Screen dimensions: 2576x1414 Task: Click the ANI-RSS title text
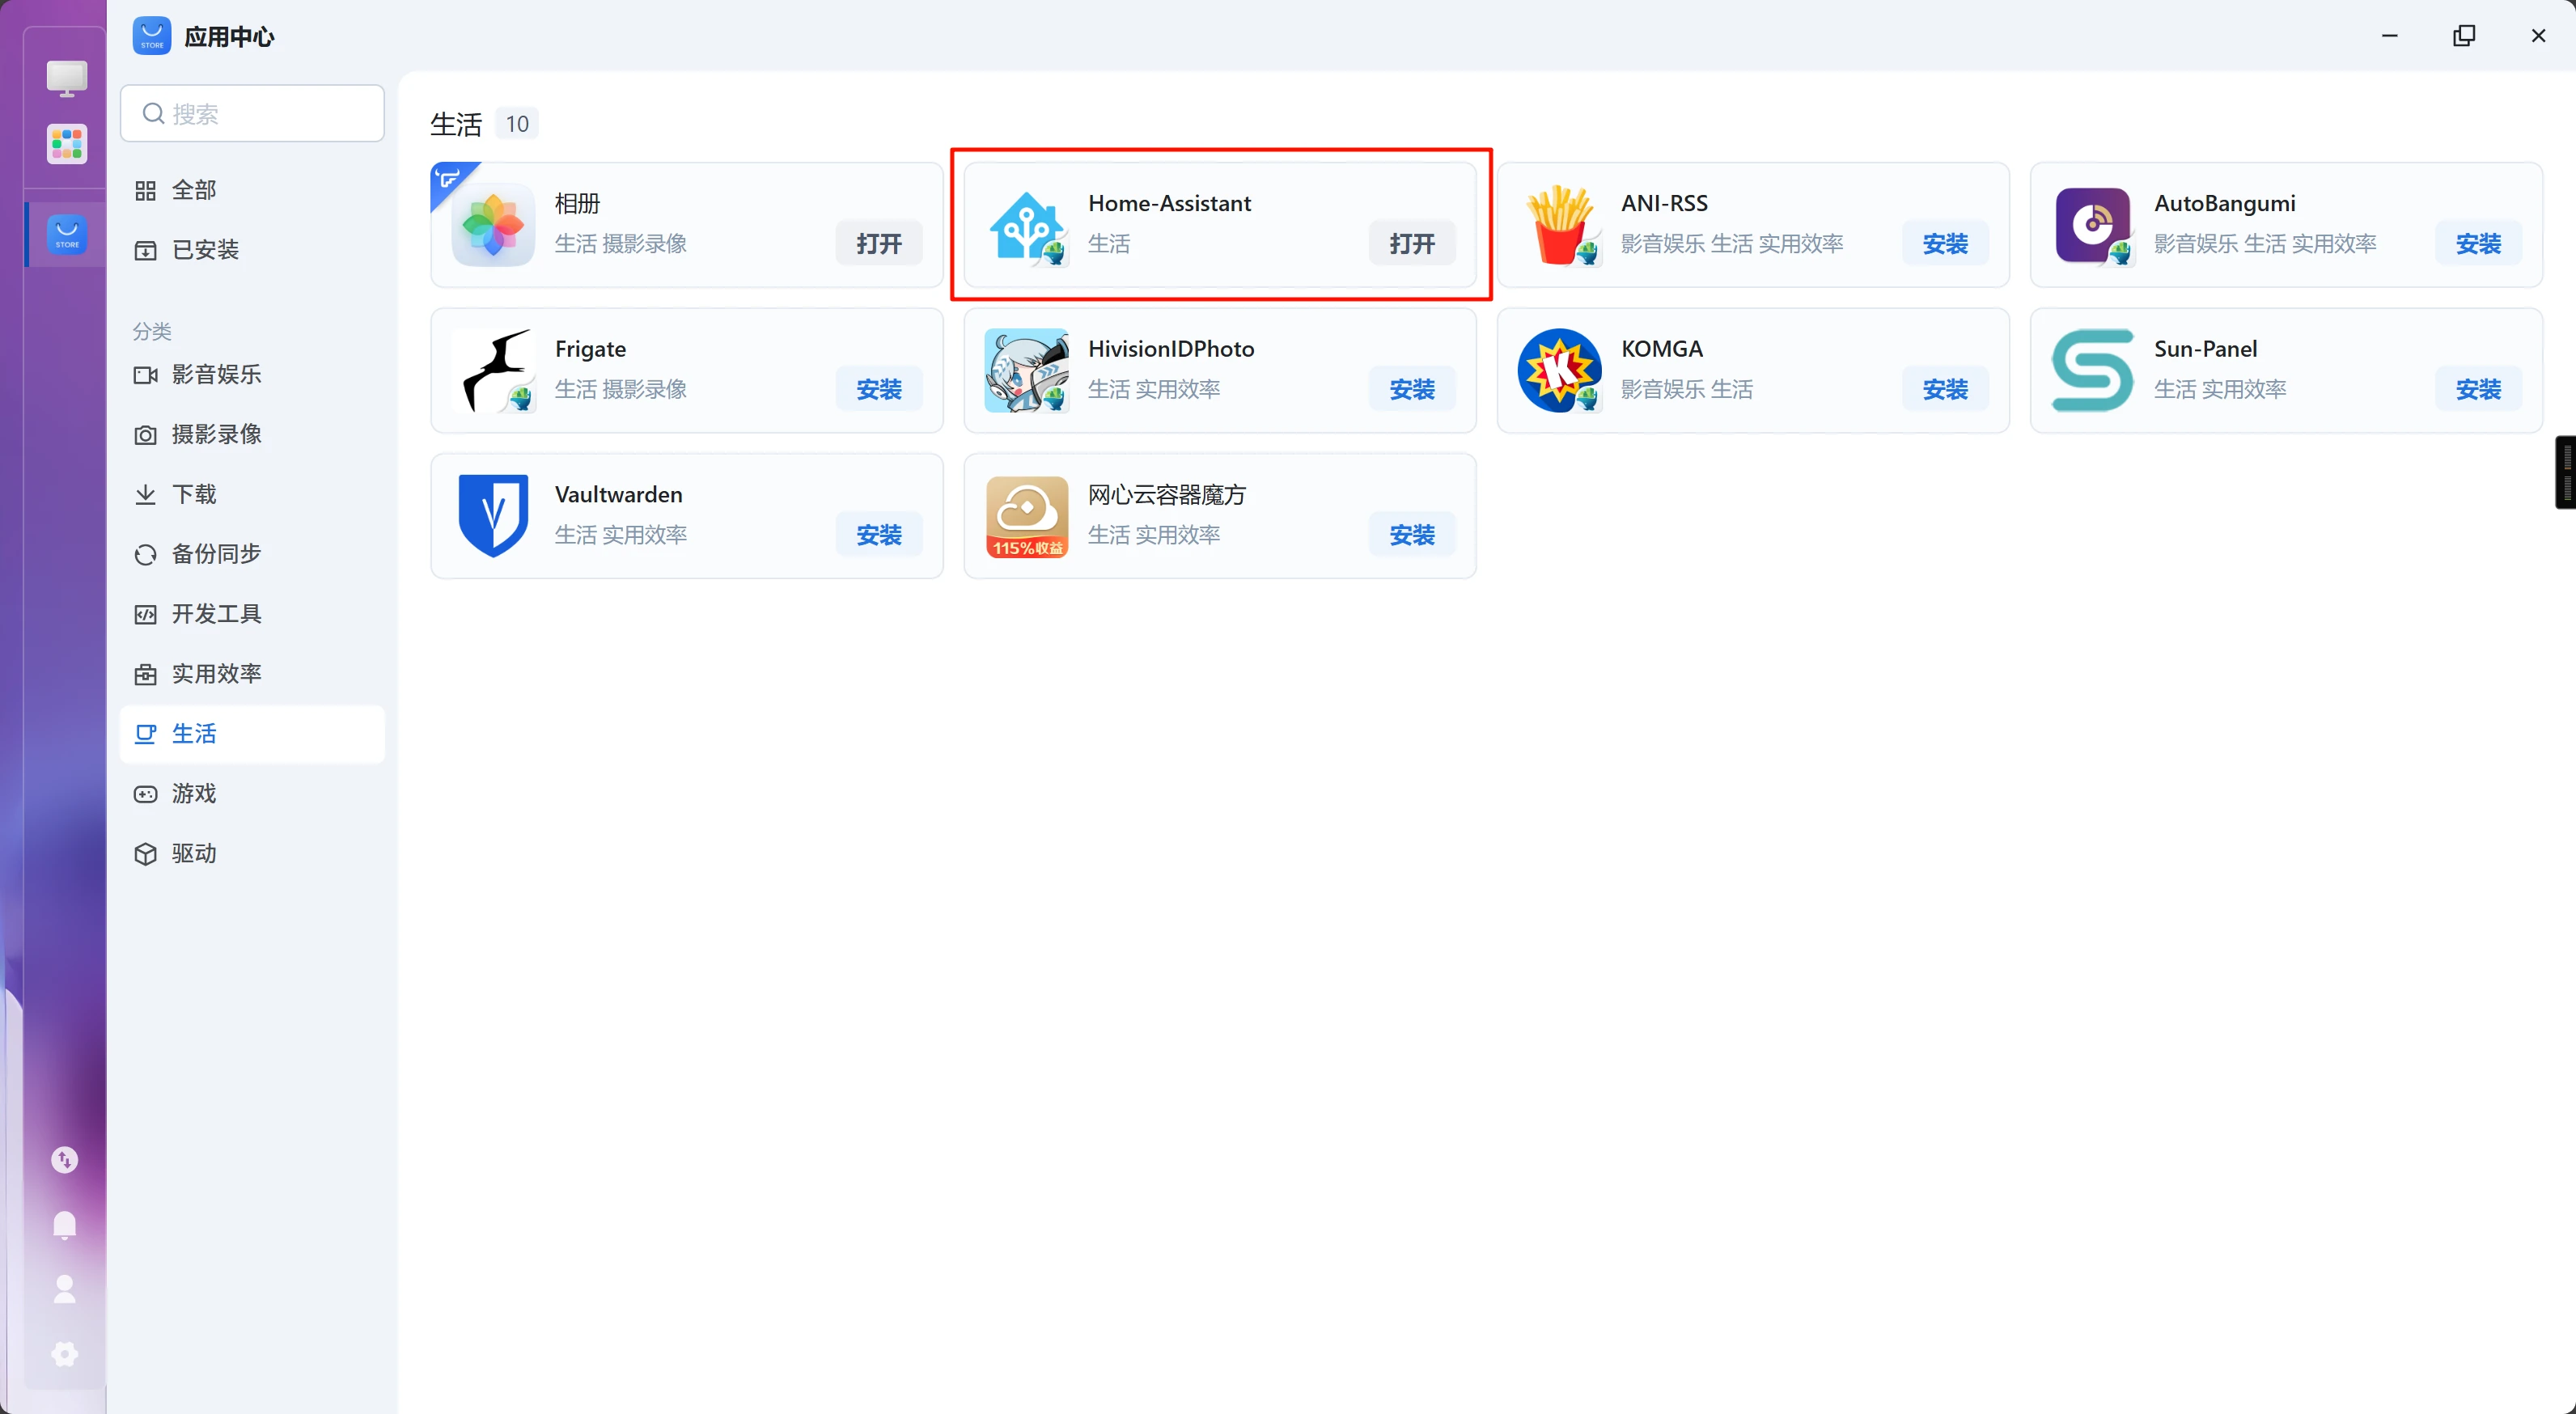click(x=1664, y=203)
